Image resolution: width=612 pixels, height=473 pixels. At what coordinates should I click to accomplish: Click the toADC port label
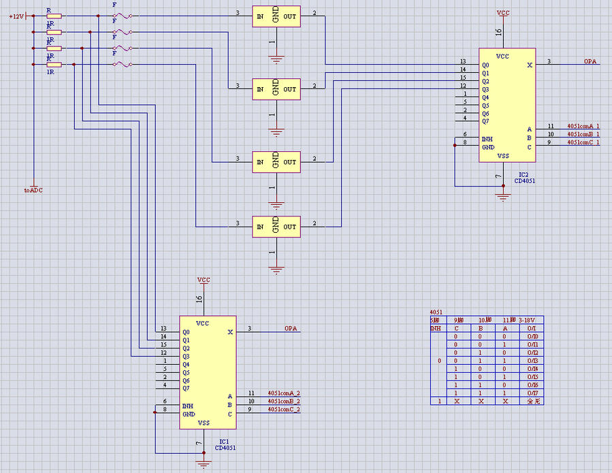33,191
